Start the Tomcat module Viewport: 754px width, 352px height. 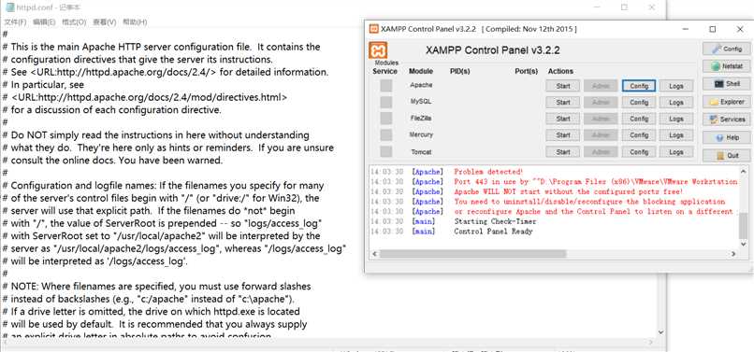pos(562,152)
